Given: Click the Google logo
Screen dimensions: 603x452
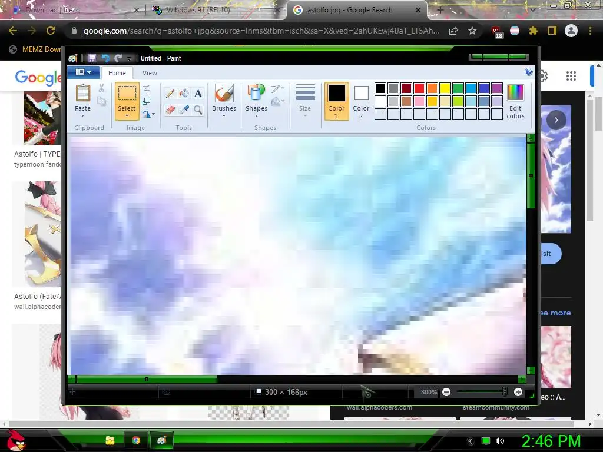Looking at the screenshot, I should coord(38,77).
